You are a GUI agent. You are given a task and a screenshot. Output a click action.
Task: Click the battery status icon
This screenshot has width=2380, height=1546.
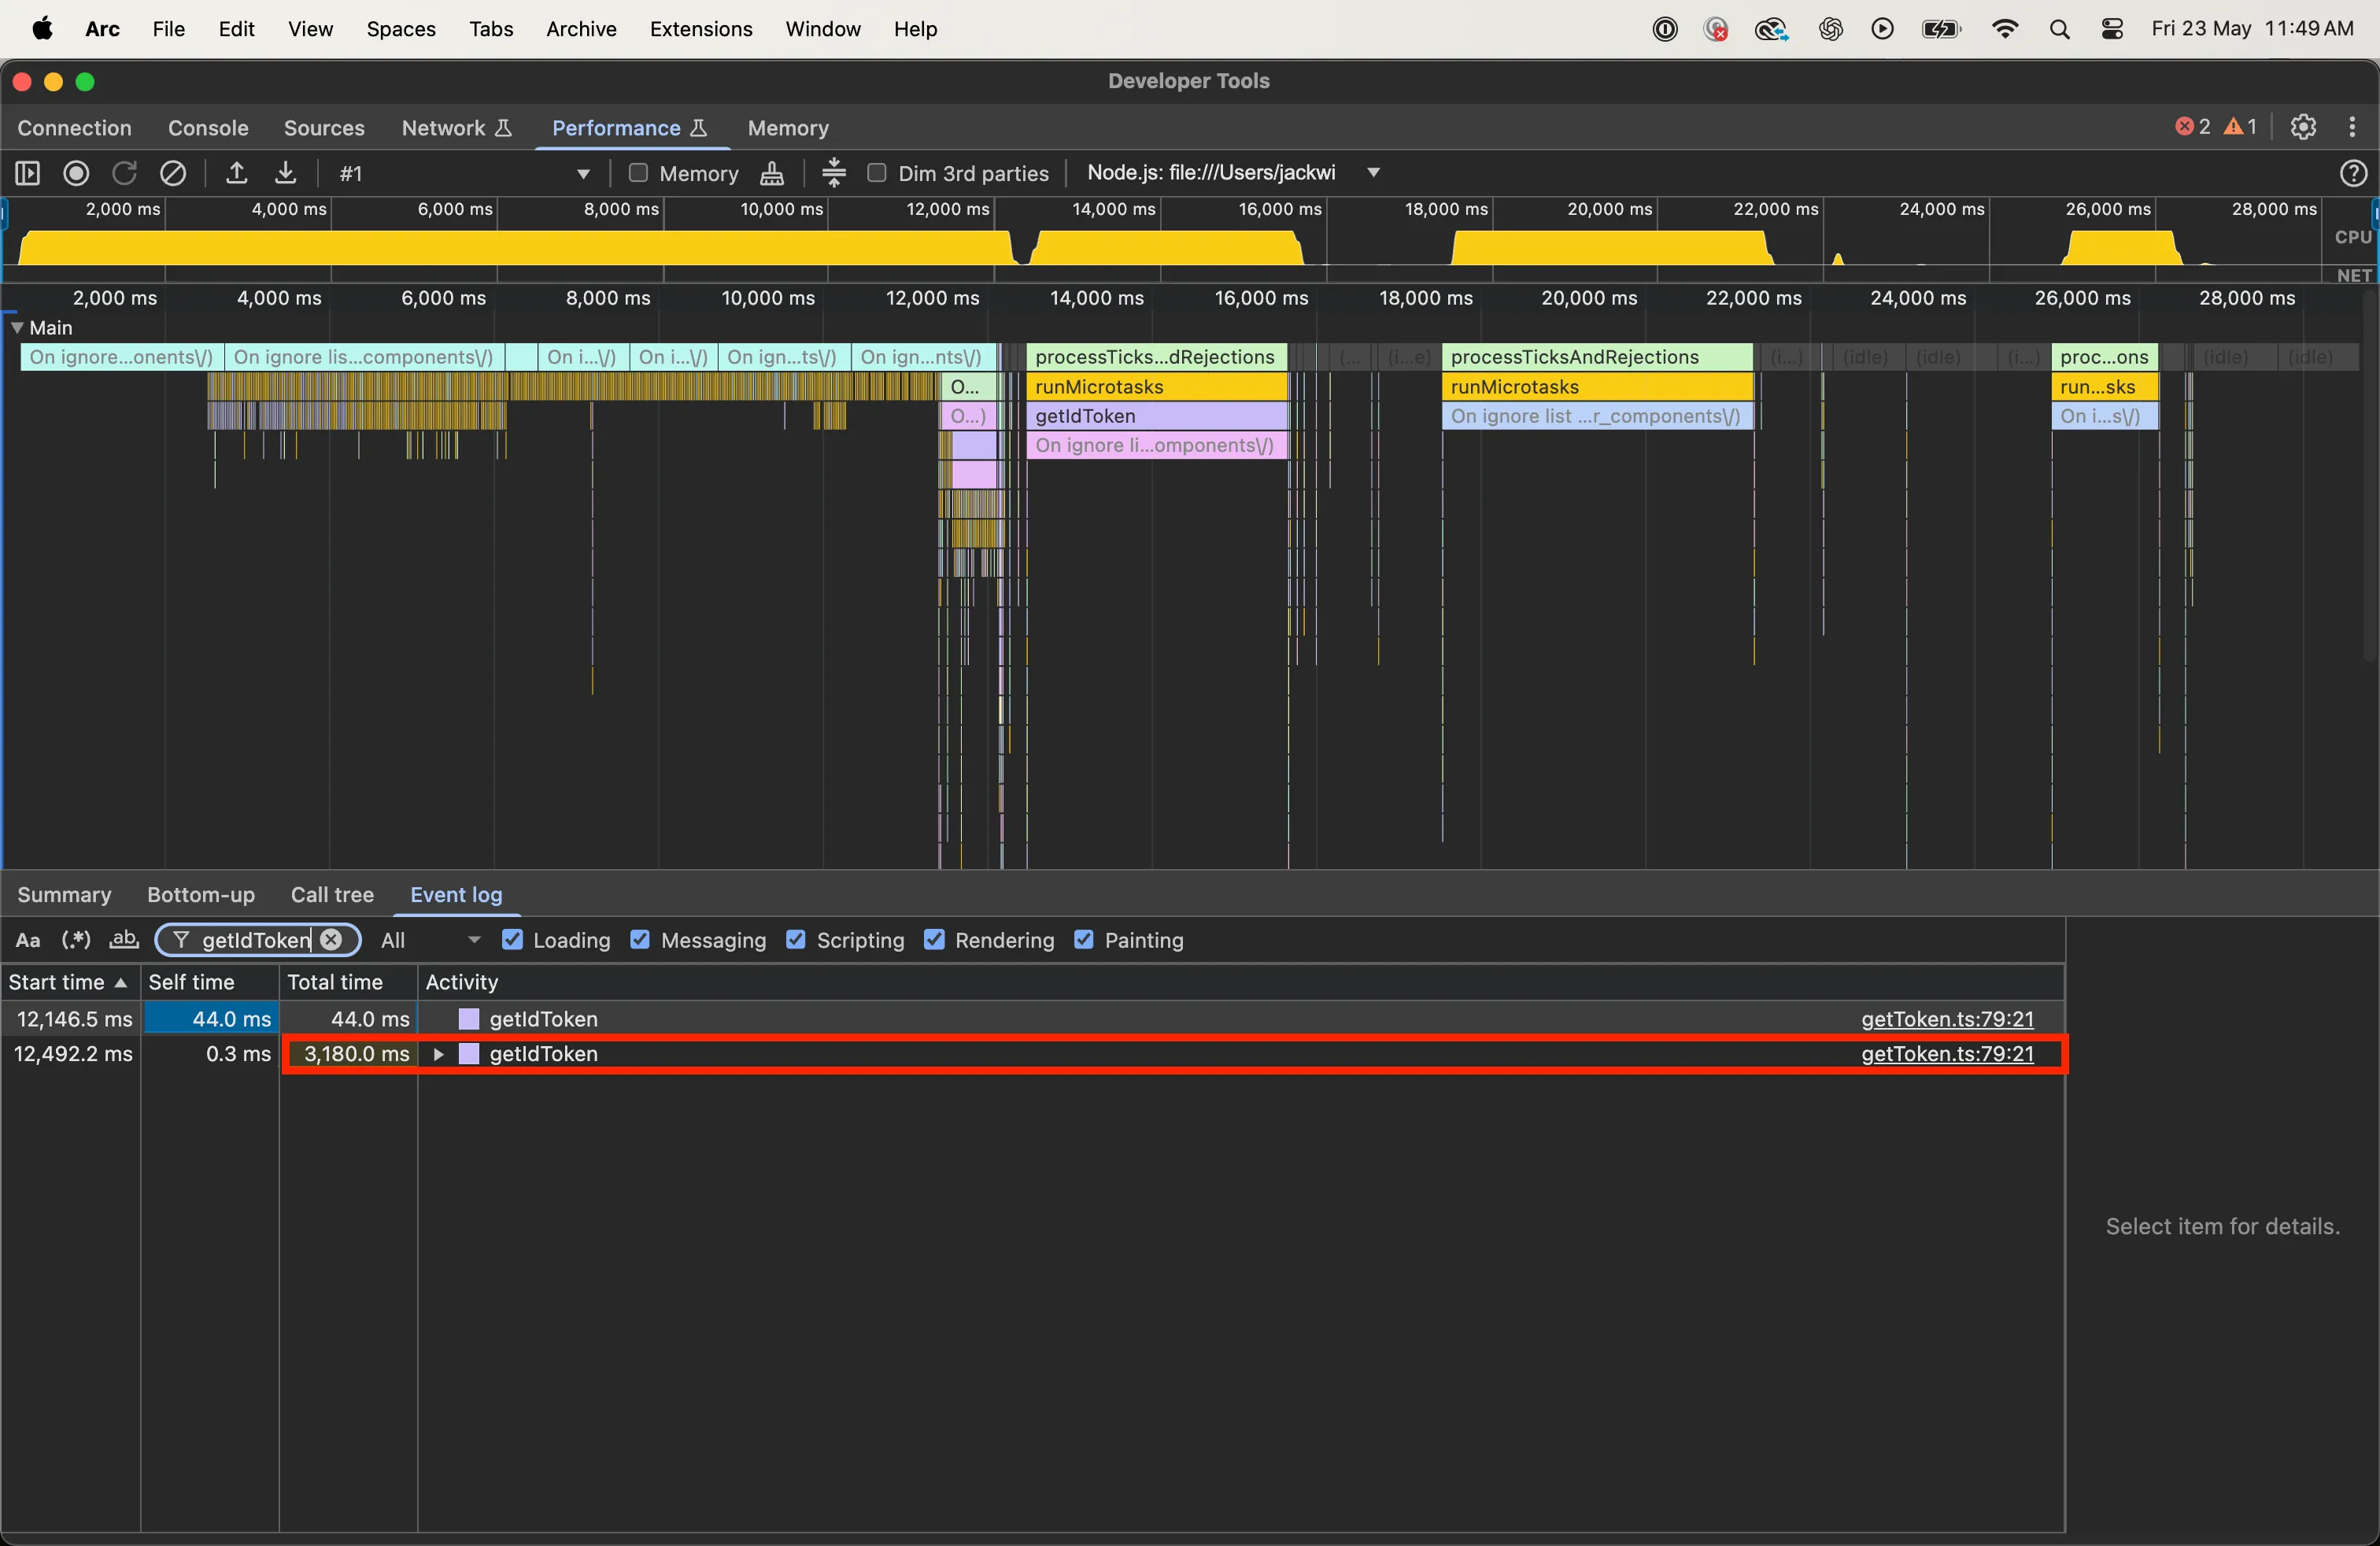1941,29
